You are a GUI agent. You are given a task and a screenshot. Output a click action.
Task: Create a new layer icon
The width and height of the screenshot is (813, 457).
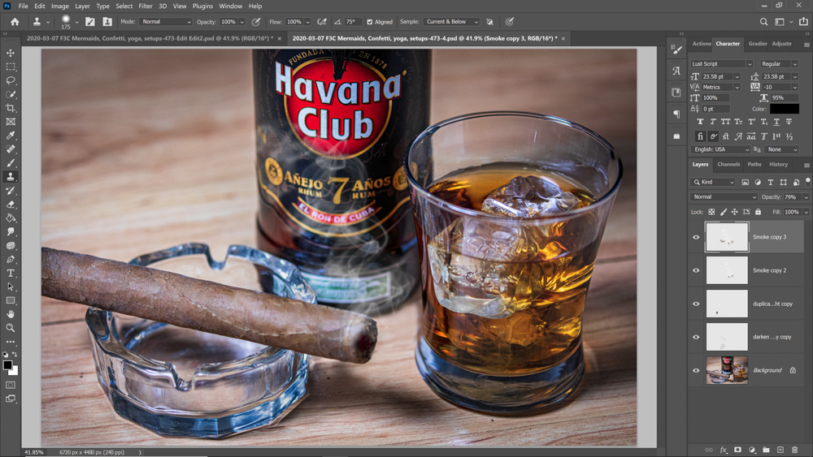pyautogui.click(x=780, y=450)
